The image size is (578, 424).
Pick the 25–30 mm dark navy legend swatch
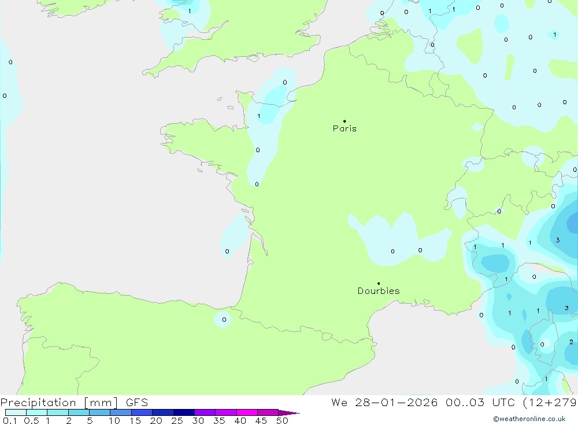click(184, 412)
